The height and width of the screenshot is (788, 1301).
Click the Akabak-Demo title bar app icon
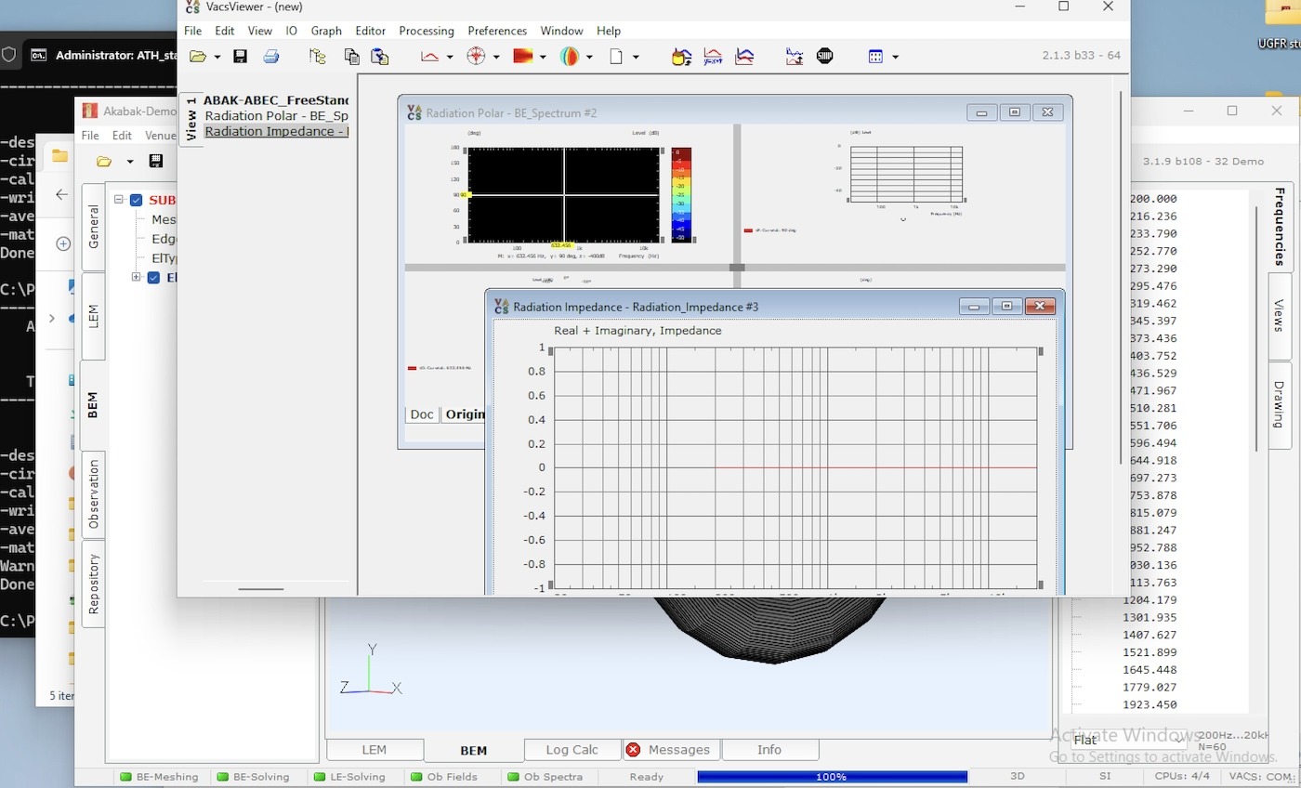pos(89,111)
